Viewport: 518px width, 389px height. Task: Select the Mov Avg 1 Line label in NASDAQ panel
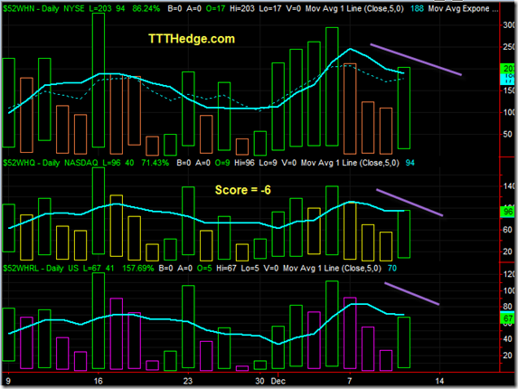[350, 163]
